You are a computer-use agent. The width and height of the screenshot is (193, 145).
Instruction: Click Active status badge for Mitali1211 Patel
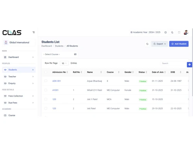pos(143,90)
